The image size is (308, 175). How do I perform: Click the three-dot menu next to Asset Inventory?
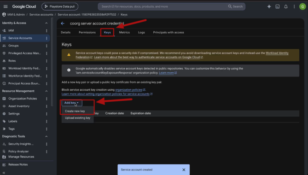point(46,106)
